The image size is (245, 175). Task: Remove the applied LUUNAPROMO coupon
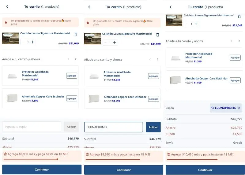pos(239,108)
